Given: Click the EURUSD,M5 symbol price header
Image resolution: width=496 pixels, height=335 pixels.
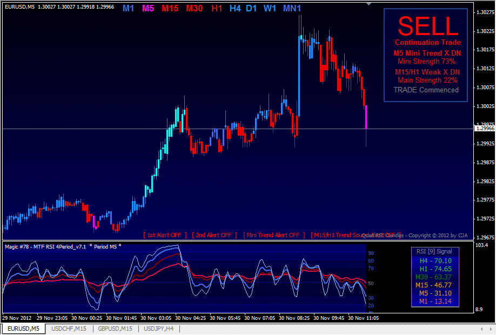Looking at the screenshot, I should click(59, 7).
